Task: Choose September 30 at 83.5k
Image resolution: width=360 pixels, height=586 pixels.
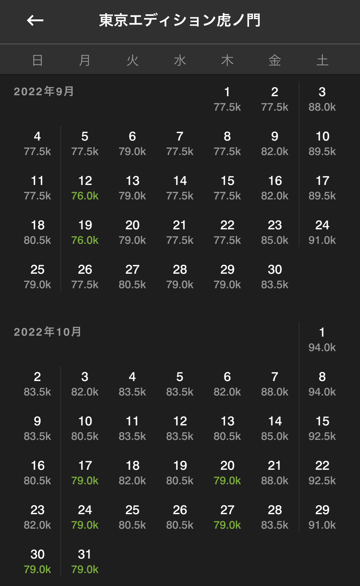Action: point(275,277)
